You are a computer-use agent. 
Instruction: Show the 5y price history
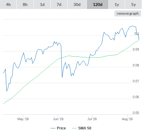pyautogui.click(x=134, y=4)
